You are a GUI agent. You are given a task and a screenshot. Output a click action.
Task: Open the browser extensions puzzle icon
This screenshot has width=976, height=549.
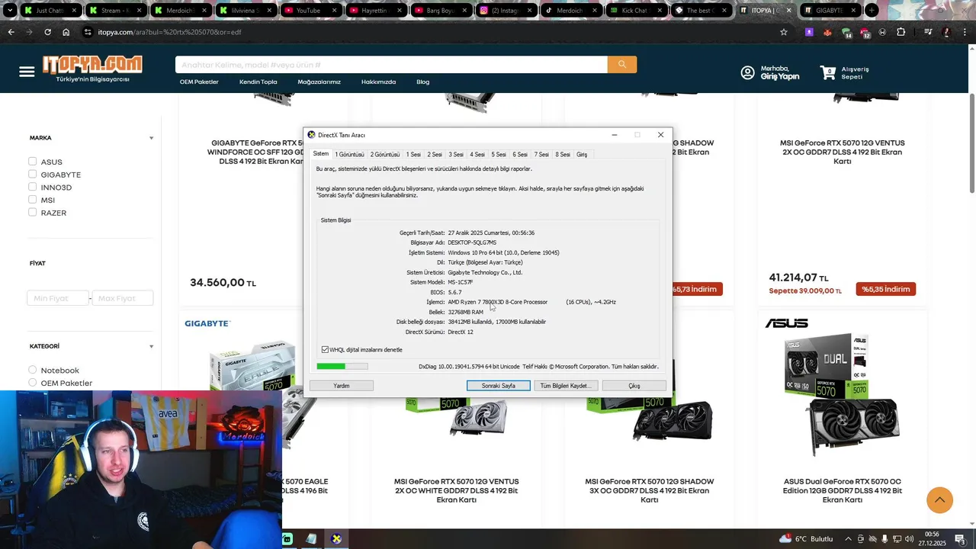pos(901,32)
